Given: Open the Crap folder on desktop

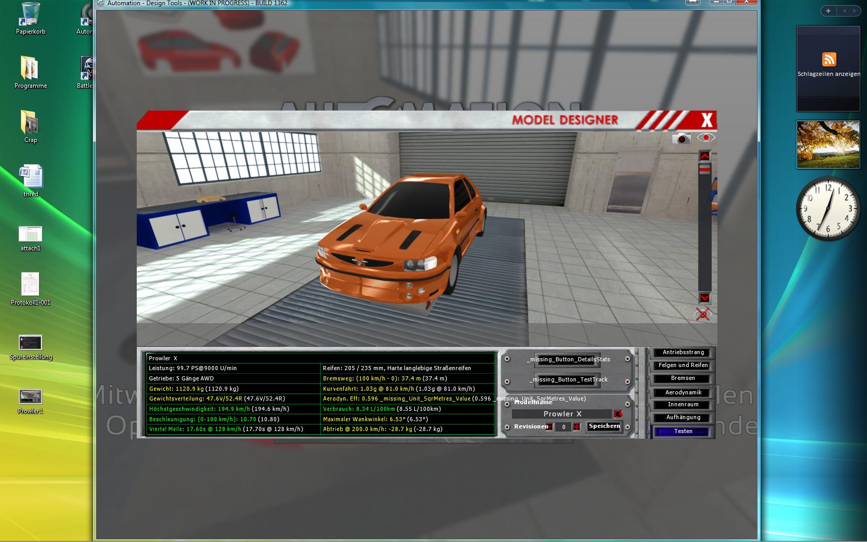Looking at the screenshot, I should coord(30,126).
